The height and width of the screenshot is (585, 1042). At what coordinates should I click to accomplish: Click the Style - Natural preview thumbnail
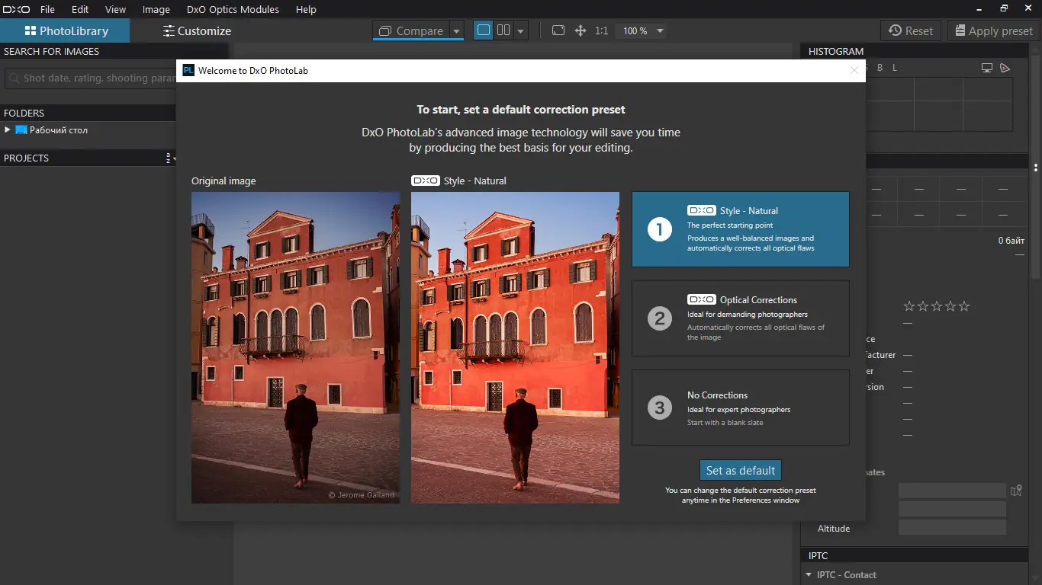coord(515,347)
